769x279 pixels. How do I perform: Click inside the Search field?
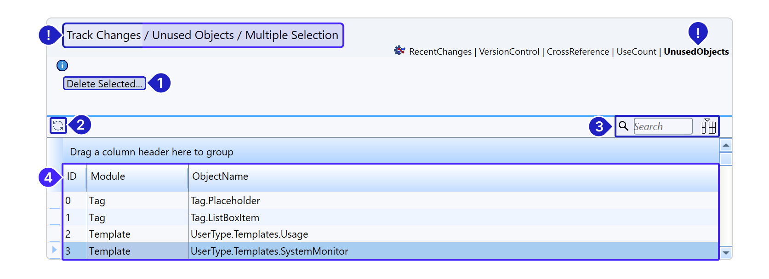click(662, 126)
